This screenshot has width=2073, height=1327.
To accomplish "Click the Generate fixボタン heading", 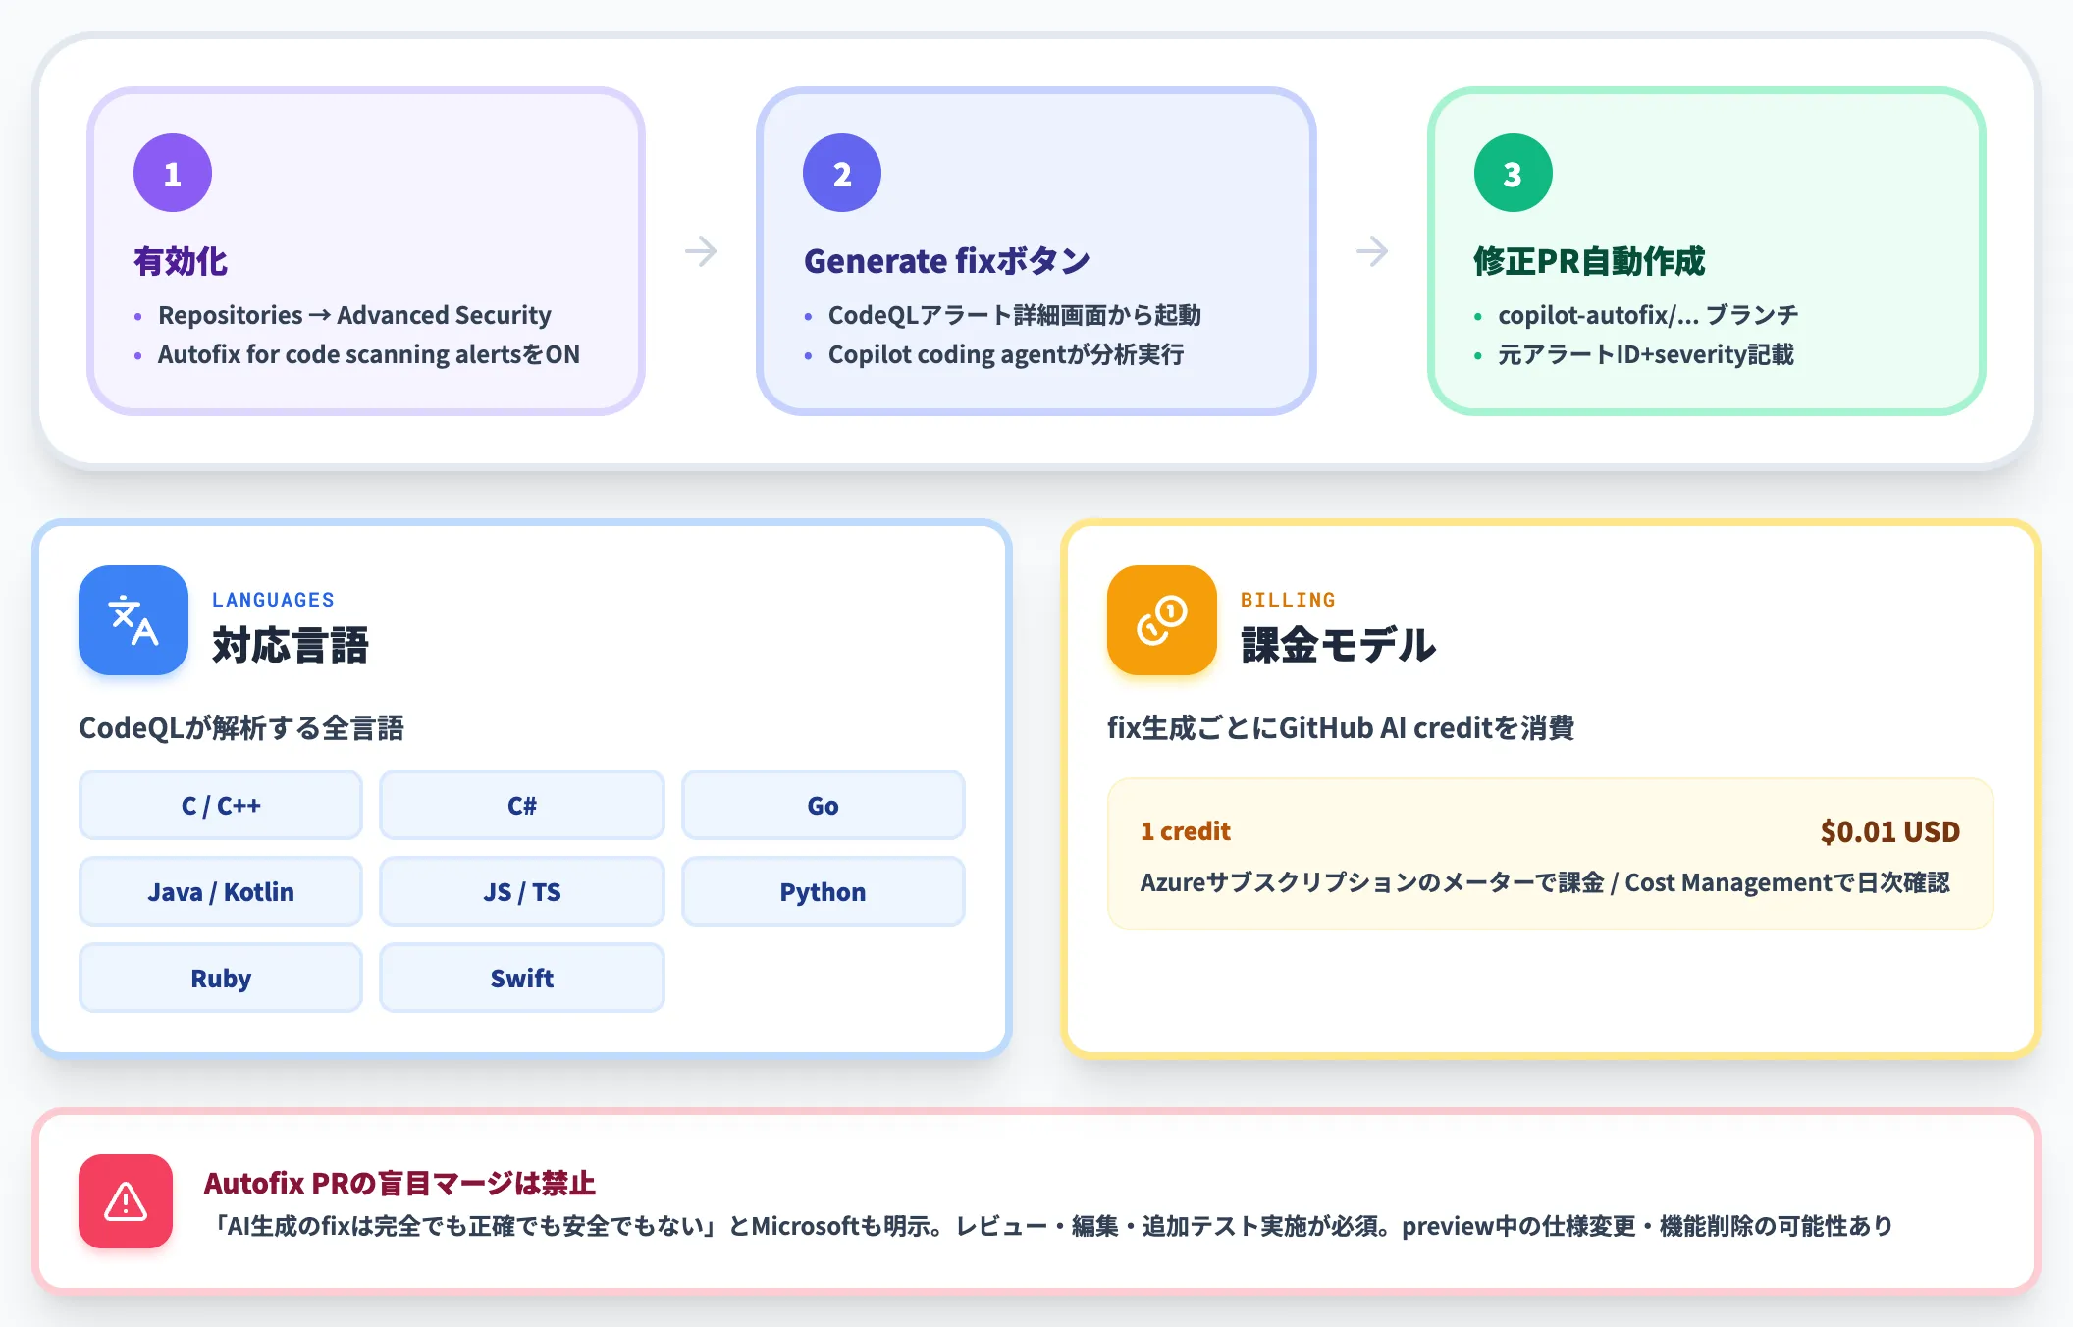I will tap(947, 261).
